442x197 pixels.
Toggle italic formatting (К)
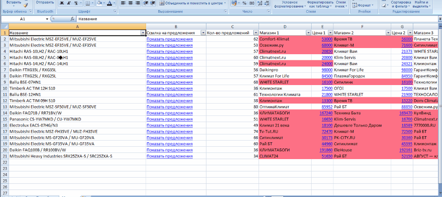pos(69,4)
